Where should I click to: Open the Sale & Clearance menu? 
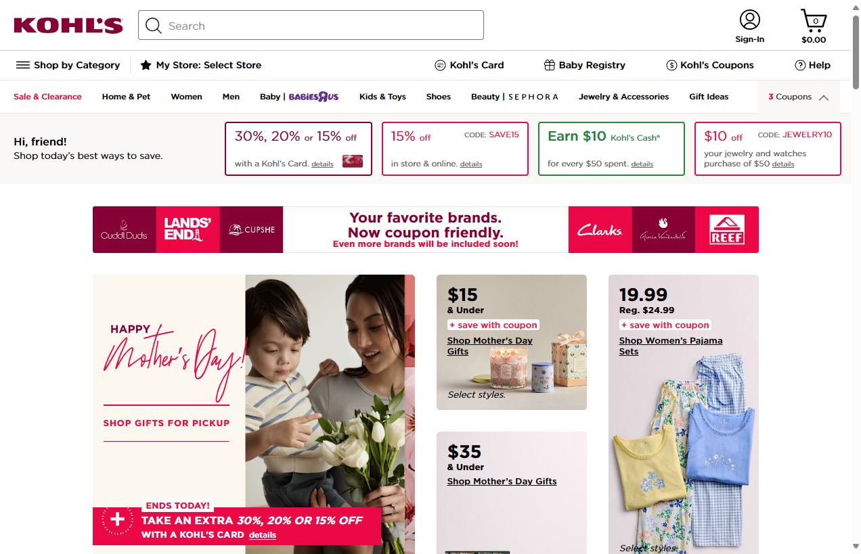tap(47, 97)
